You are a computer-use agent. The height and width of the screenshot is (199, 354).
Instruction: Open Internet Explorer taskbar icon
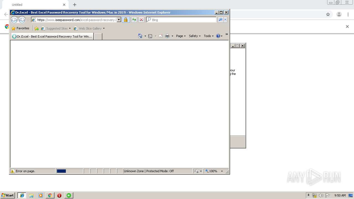[22, 195]
